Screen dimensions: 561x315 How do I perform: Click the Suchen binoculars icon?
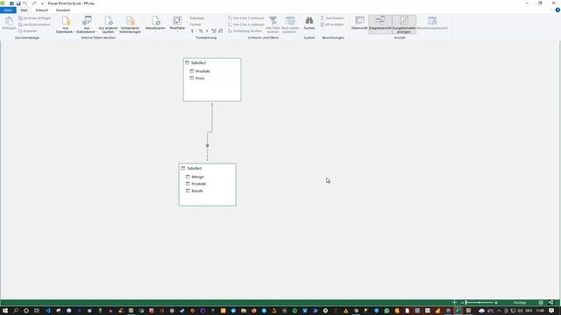point(309,21)
